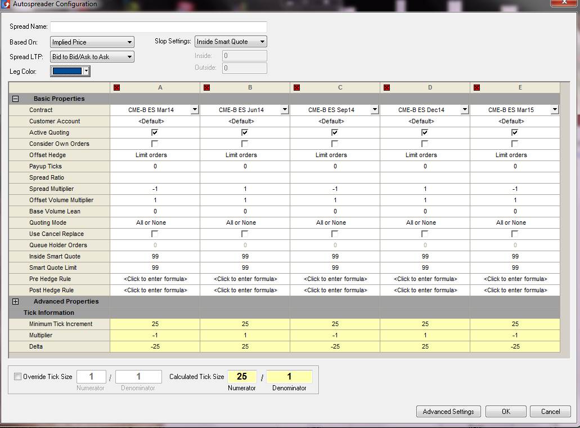
Task: Click the red remove icon for leg E
Action: tap(477, 88)
